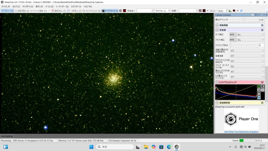Toggle the ライブスタック live stack button

[110, 11]
